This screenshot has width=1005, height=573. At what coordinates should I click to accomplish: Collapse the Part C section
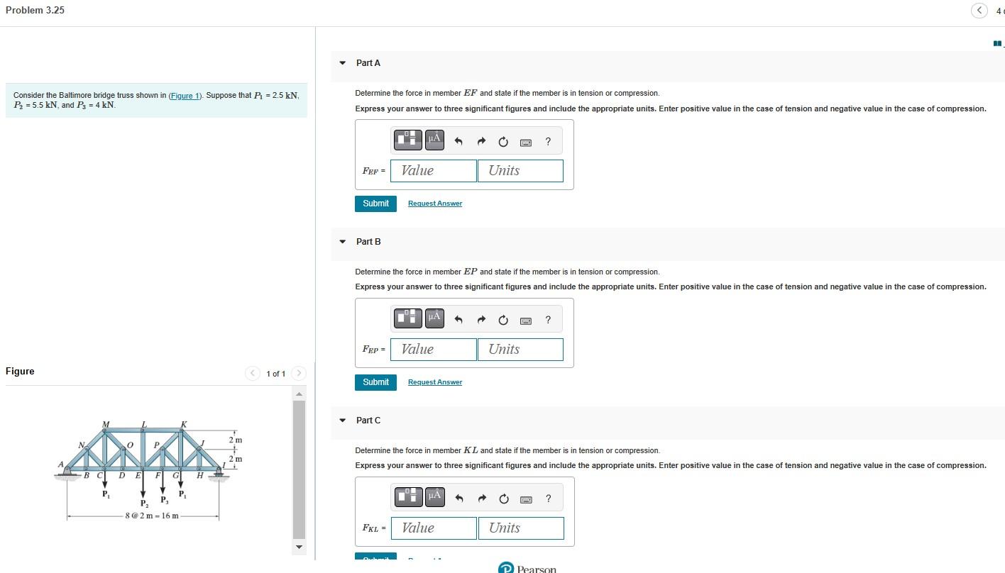343,421
